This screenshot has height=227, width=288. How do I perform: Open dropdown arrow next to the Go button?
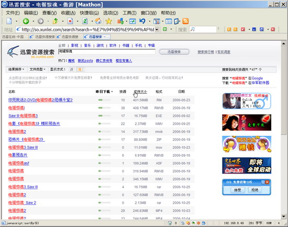point(171,29)
